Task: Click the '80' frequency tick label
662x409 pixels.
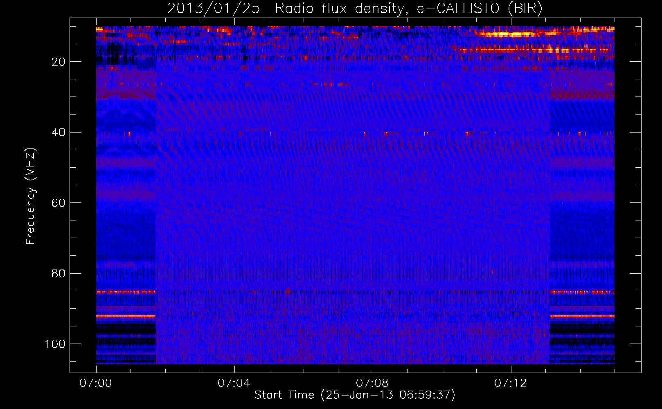Action: point(59,273)
